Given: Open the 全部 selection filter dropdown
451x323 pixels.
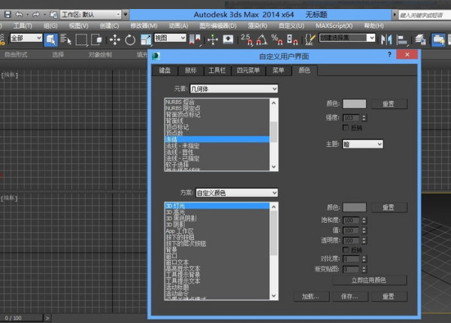Looking at the screenshot, I should click(x=26, y=38).
